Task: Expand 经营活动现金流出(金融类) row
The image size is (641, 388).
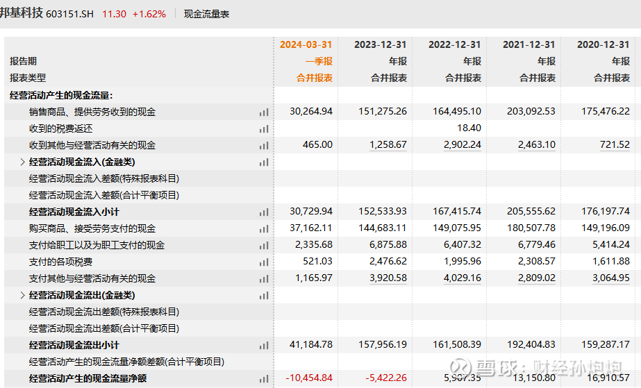Action: coord(22,295)
